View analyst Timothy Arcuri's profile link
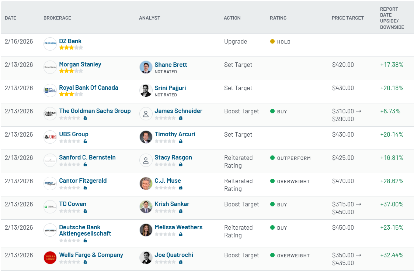Viewport: 414px width, 271px height. [x=175, y=134]
